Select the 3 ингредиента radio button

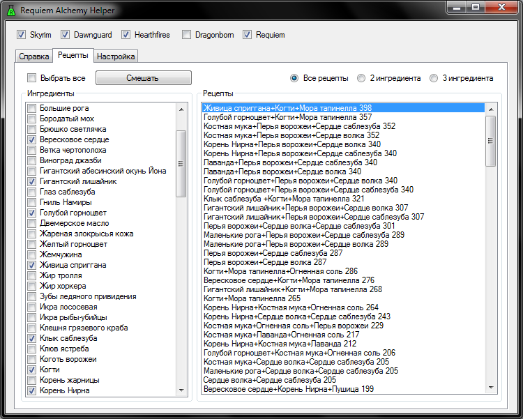pos(434,78)
